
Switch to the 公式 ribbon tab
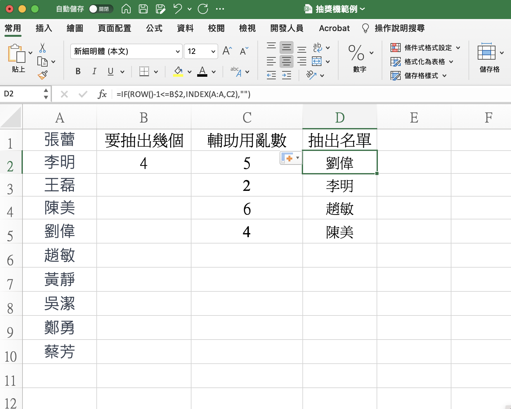tap(154, 28)
